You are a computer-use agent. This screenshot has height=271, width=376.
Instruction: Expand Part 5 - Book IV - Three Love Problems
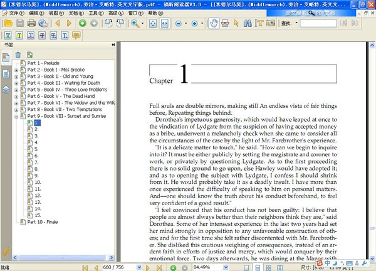point(16,90)
